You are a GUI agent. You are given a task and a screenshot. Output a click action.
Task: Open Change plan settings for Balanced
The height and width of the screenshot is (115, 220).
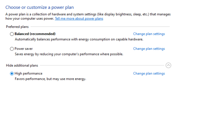pos(149,34)
